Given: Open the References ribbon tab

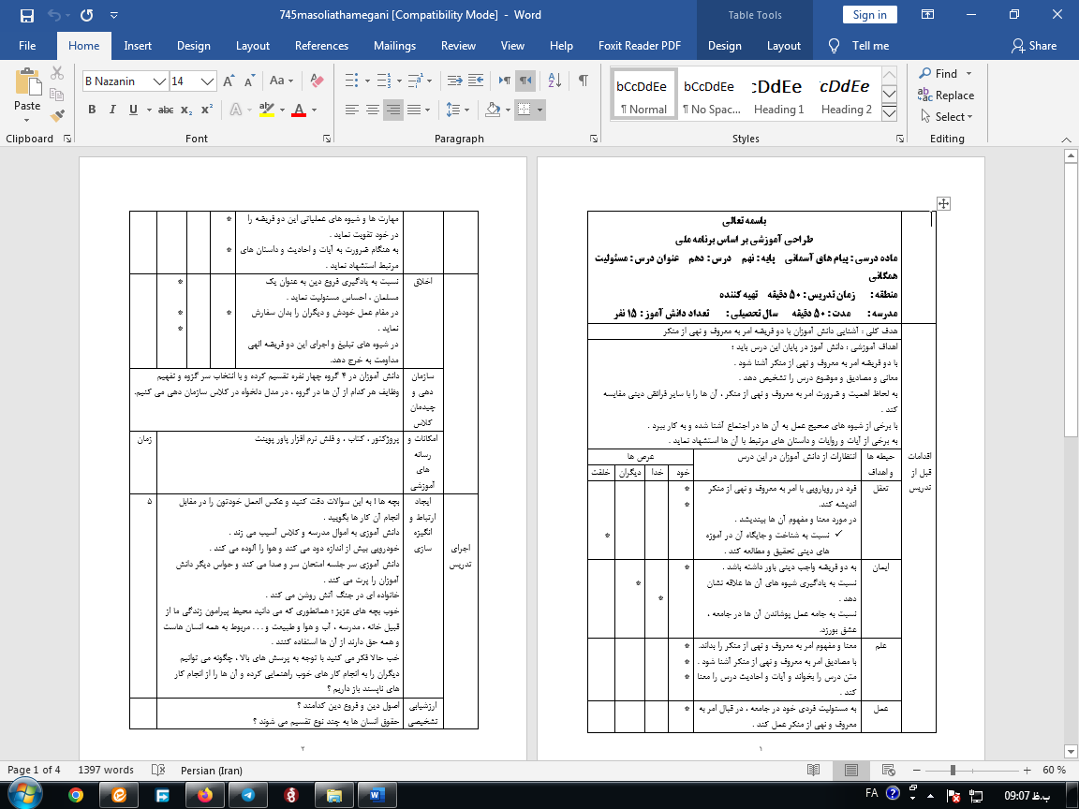Looking at the screenshot, I should pyautogui.click(x=321, y=46).
